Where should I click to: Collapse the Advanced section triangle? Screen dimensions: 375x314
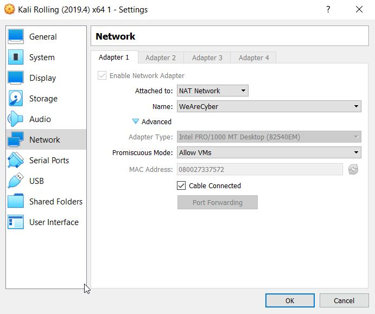[x=136, y=121]
